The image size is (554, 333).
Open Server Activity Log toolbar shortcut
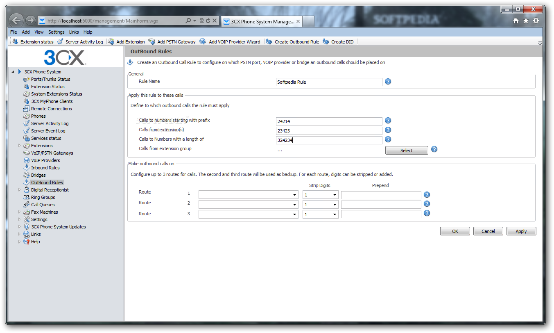tap(80, 42)
